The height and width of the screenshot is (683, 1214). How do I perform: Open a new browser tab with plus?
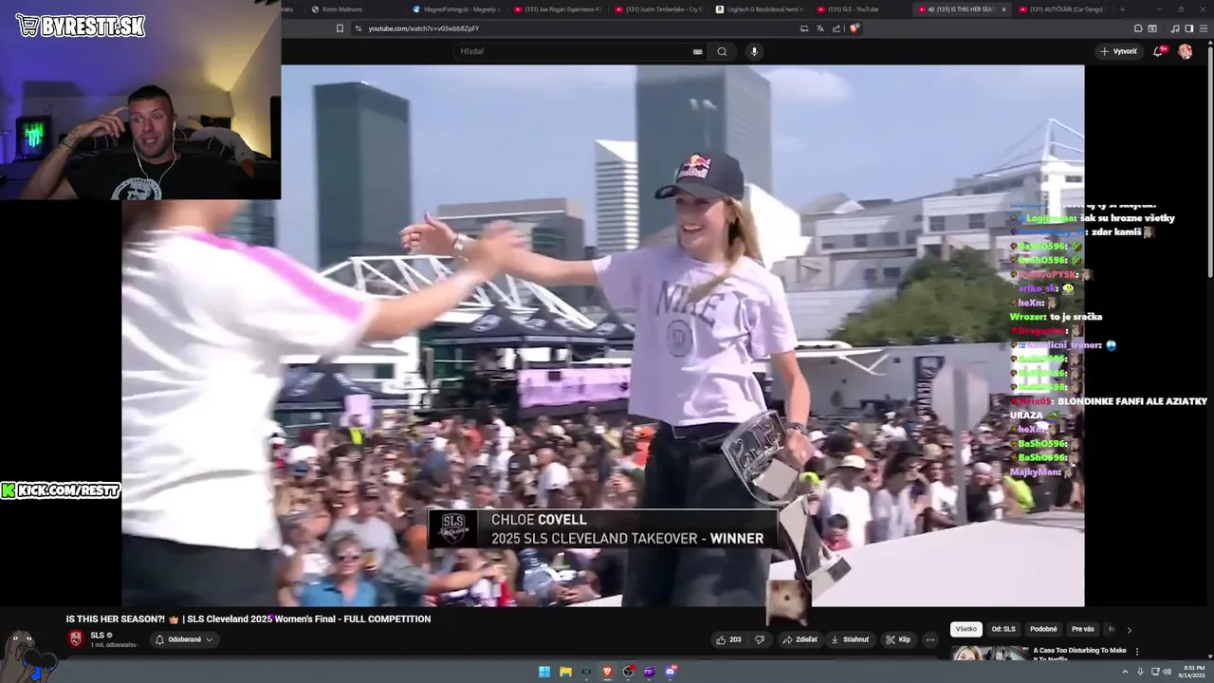click(1122, 9)
